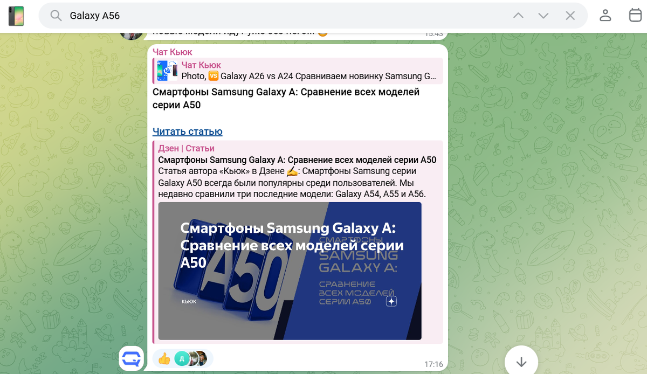Jump to bottom with the down arrow button
The height and width of the screenshot is (374, 647).
[521, 362]
